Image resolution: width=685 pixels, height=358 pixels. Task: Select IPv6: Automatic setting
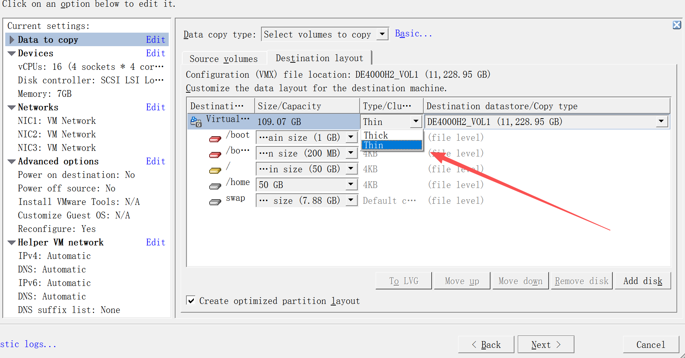pyautogui.click(x=55, y=283)
